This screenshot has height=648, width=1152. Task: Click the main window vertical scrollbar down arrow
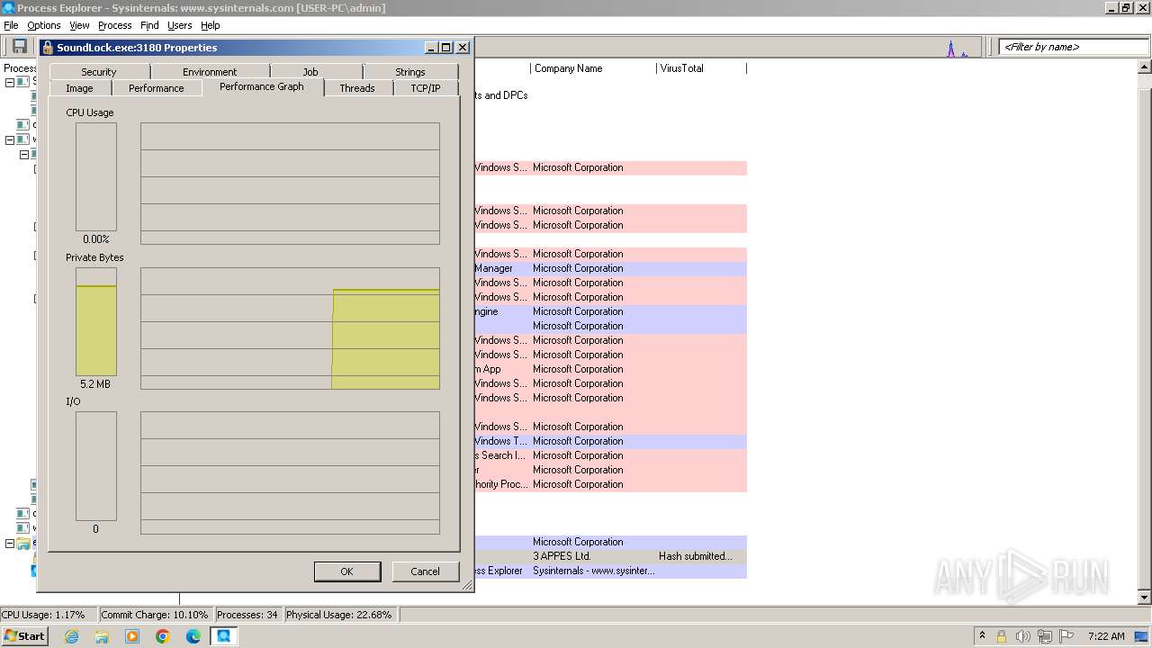[1145, 597]
